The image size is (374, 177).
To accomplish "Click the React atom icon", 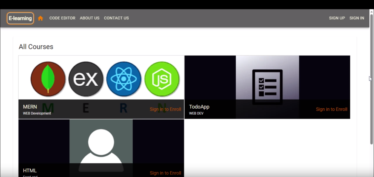I will pos(124,79).
